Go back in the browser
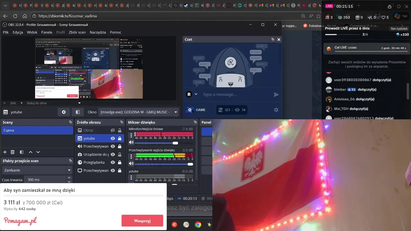The image size is (411, 231). point(5,16)
